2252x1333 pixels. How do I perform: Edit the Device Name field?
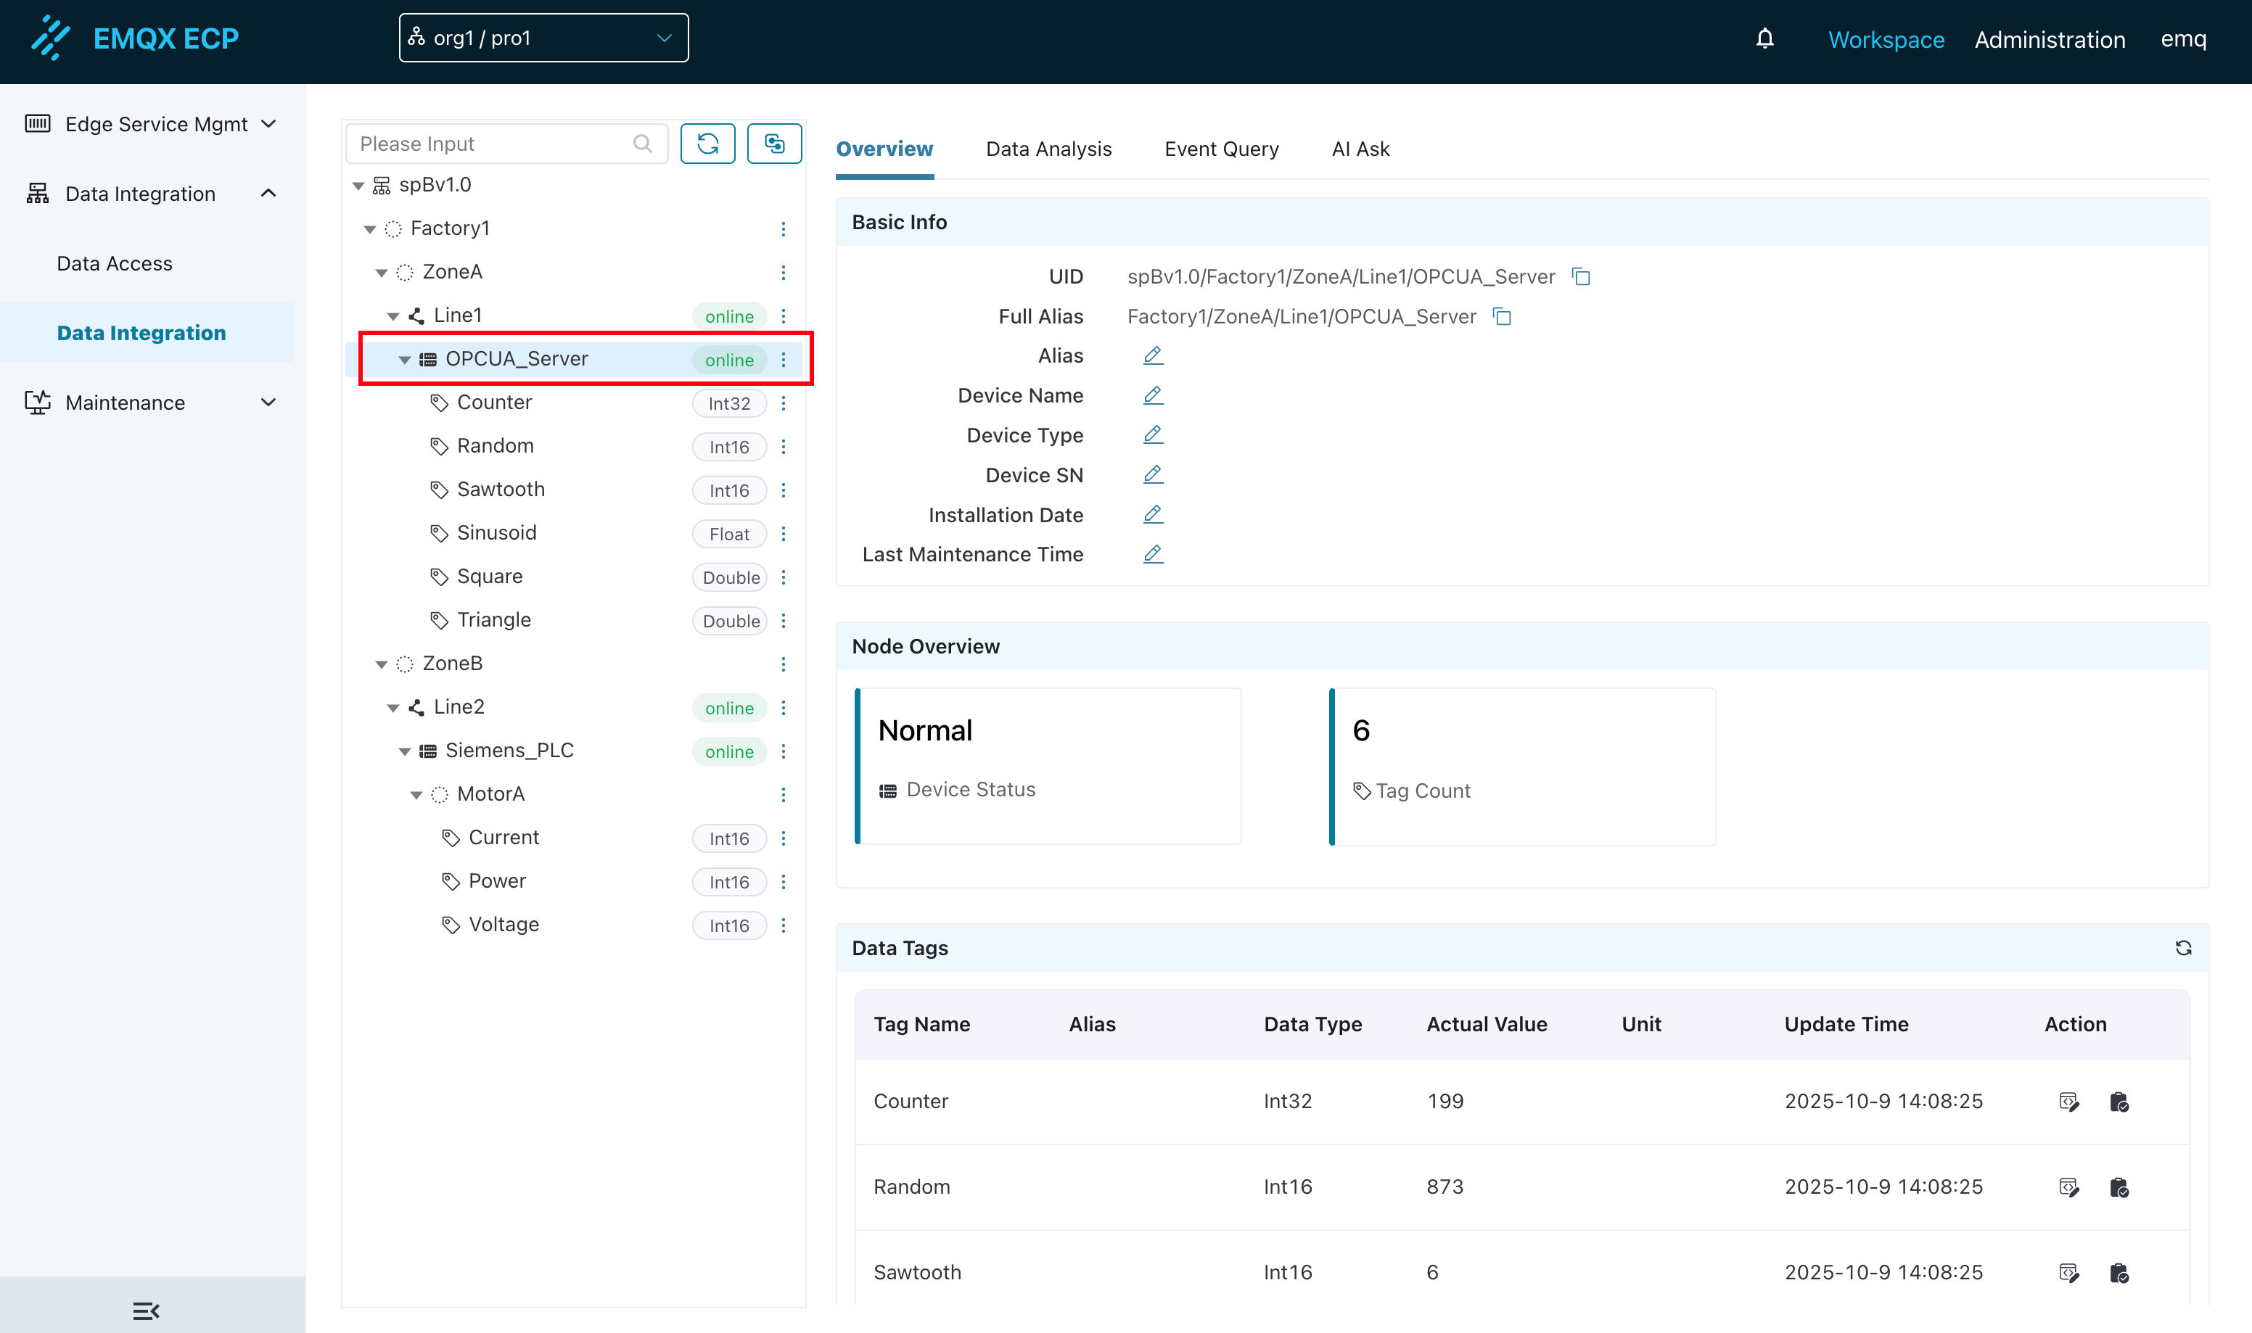(1153, 395)
